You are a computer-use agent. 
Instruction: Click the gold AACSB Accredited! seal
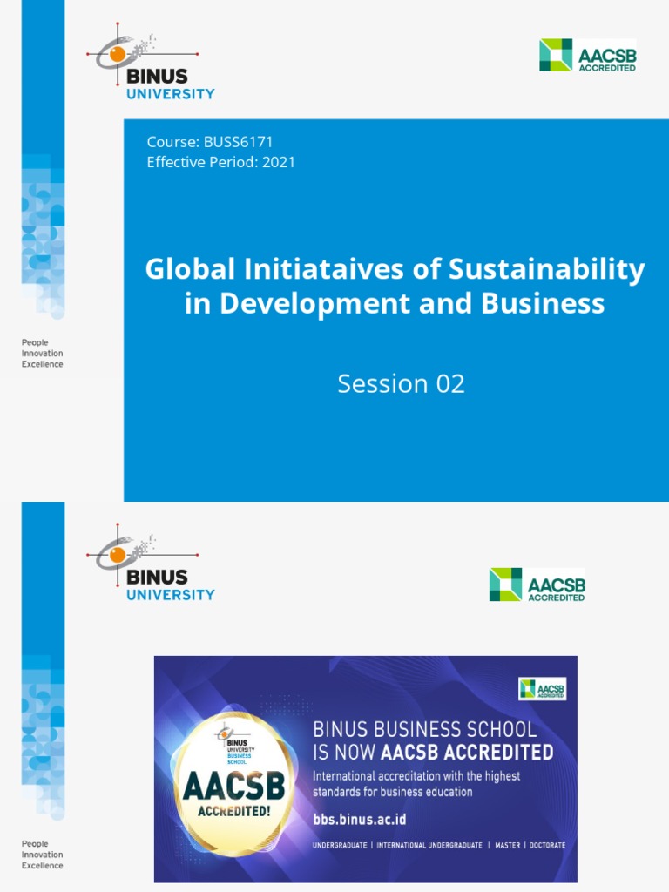click(233, 783)
